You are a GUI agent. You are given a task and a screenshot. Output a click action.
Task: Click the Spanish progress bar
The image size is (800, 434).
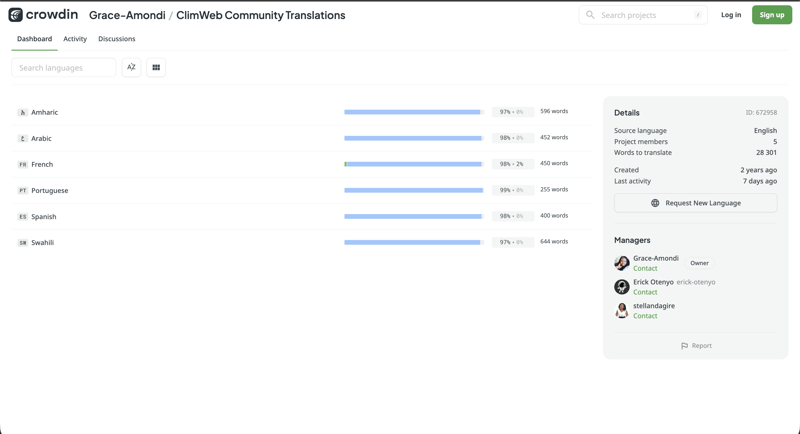click(x=414, y=216)
